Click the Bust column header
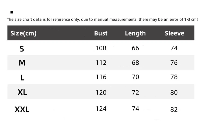 tap(101, 33)
